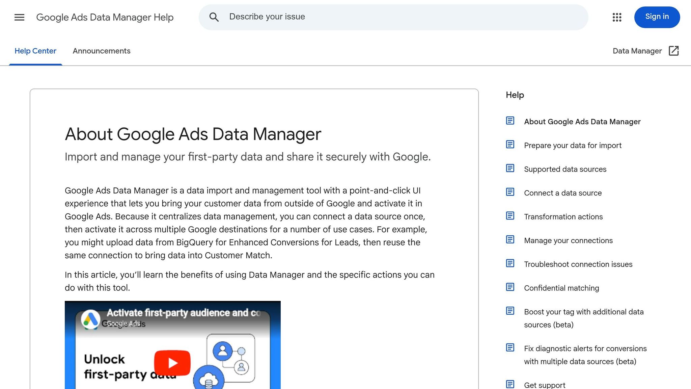Open Connect a data source article
This screenshot has height=389, width=691.
pos(563,193)
